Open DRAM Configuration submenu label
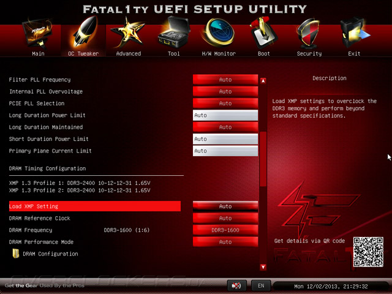 [50, 254]
